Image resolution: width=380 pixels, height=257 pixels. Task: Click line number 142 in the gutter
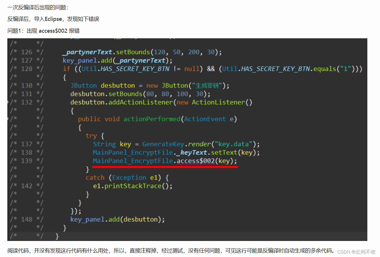27,186
